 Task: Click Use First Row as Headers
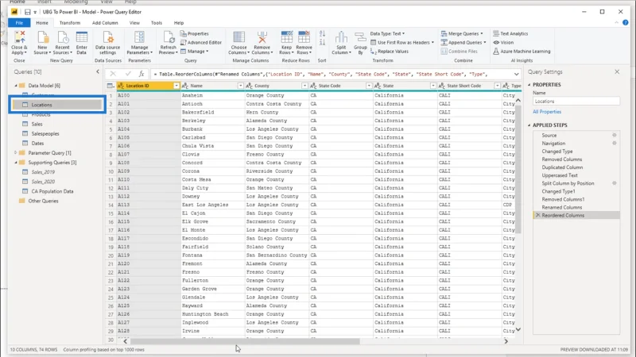pyautogui.click(x=402, y=43)
